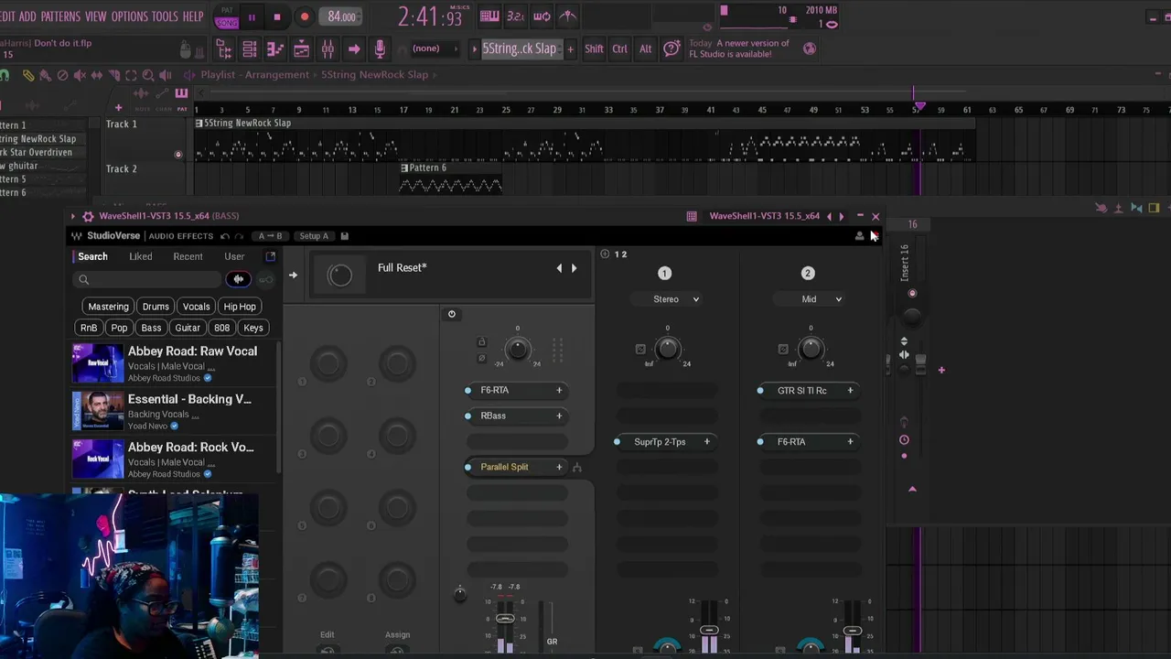
Task: Toggle the RBass plugin bypass dot
Action: coord(468,416)
